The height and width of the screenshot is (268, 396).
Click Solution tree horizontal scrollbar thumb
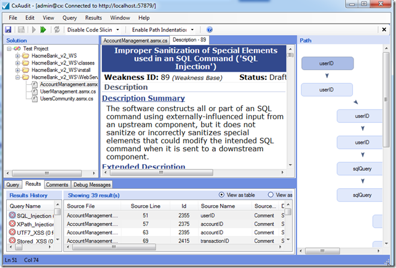pos(47,173)
